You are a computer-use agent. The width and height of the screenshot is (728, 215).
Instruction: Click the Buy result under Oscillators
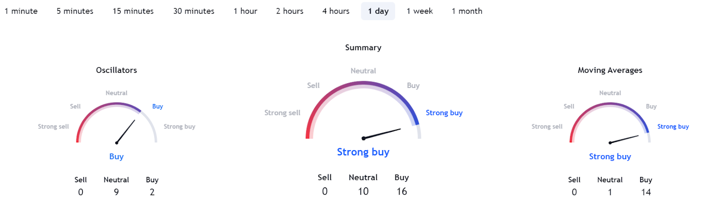click(116, 156)
